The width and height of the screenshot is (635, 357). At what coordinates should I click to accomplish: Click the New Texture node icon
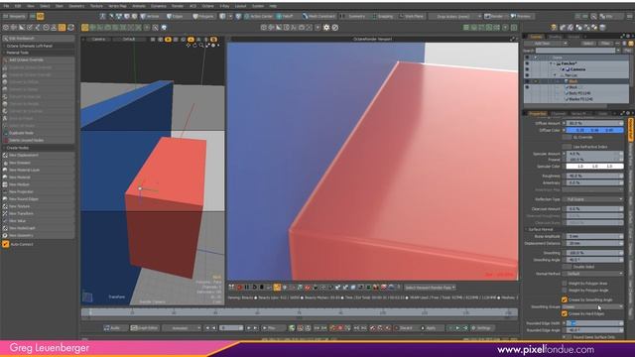click(5, 206)
